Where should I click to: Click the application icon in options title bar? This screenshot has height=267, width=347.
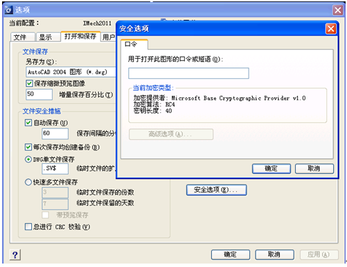pos(9,10)
